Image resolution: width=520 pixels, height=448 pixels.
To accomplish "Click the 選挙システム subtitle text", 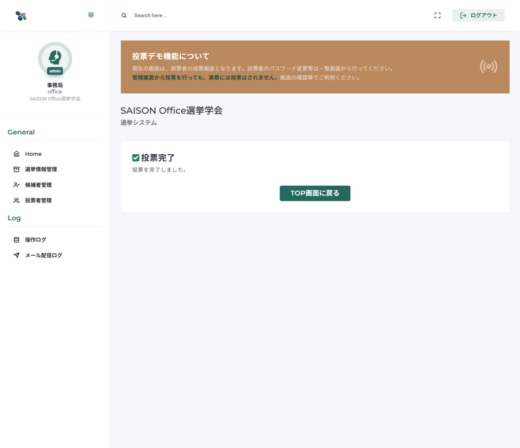I will tap(139, 123).
